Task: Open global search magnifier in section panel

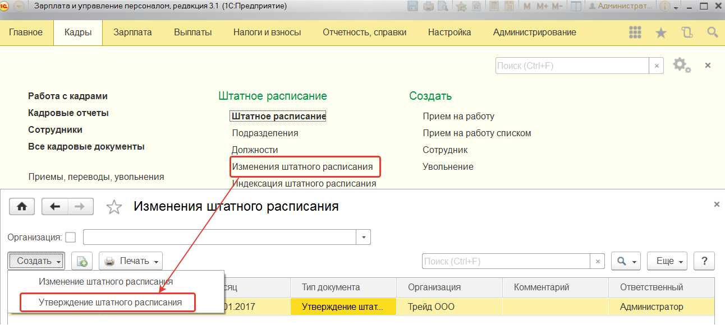Action: tap(713, 32)
